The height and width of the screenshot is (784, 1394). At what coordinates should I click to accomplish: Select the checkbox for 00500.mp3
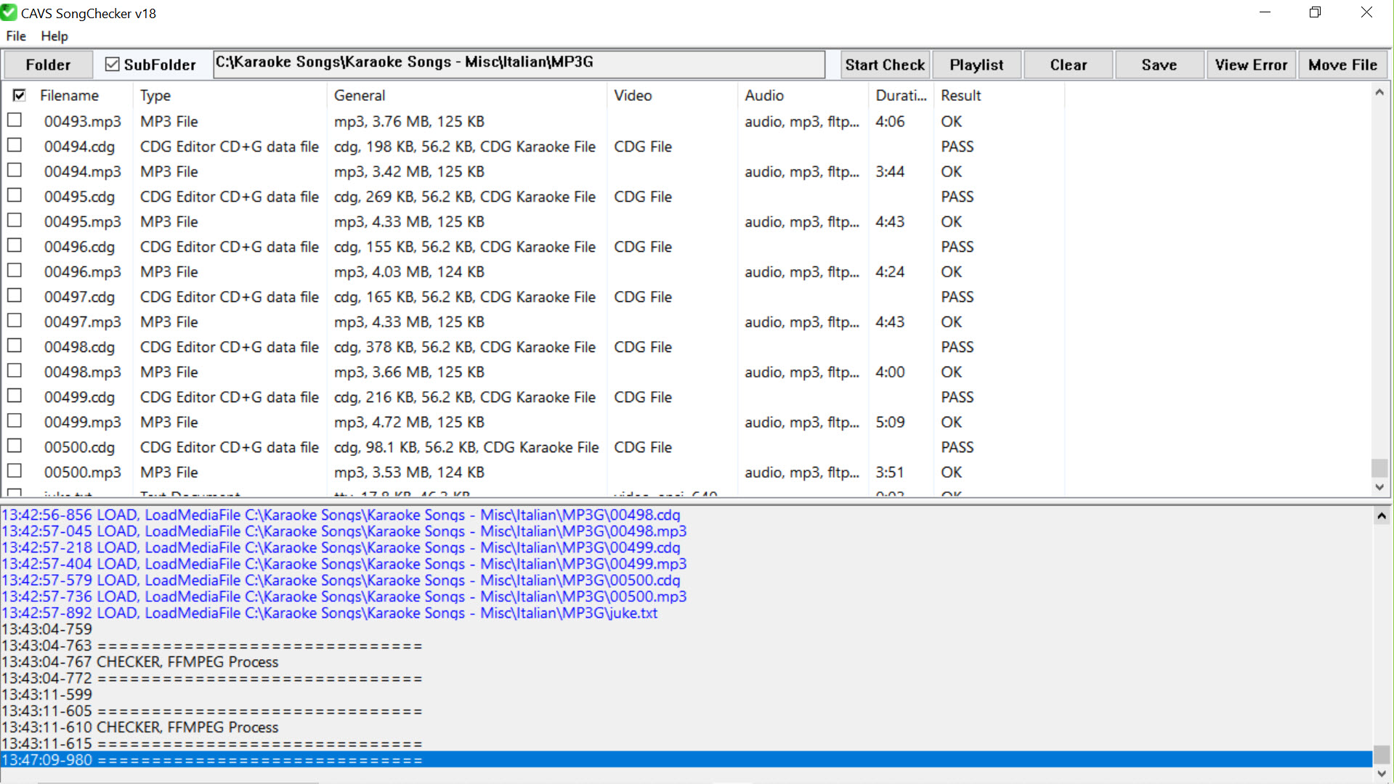[15, 471]
